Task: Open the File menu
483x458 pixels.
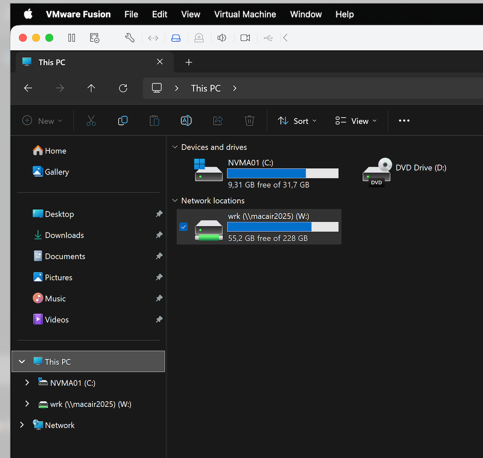Action: (131, 14)
